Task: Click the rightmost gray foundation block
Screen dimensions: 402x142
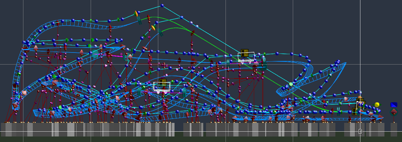Action: 394,129
